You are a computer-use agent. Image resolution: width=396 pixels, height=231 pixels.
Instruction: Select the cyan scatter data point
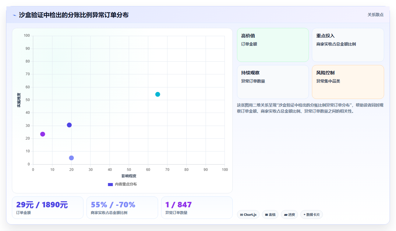coord(157,94)
